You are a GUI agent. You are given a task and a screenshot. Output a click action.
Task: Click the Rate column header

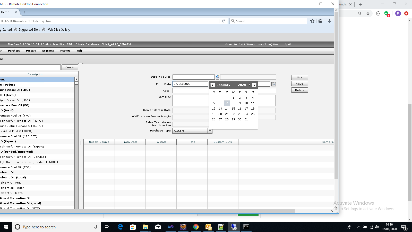(192, 142)
